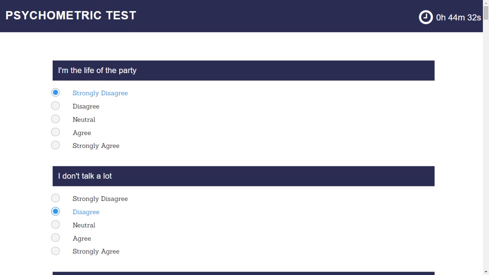Select Strongly Disagree for life of the party
Image resolution: width=489 pixels, height=275 pixels.
click(55, 93)
